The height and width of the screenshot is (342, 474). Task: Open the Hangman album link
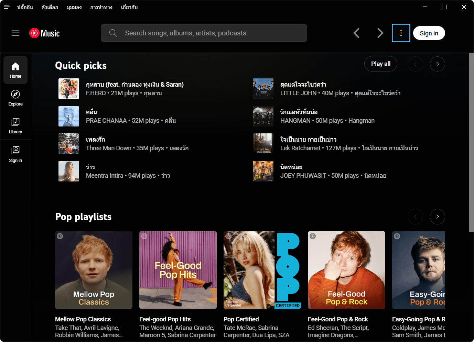click(x=362, y=121)
